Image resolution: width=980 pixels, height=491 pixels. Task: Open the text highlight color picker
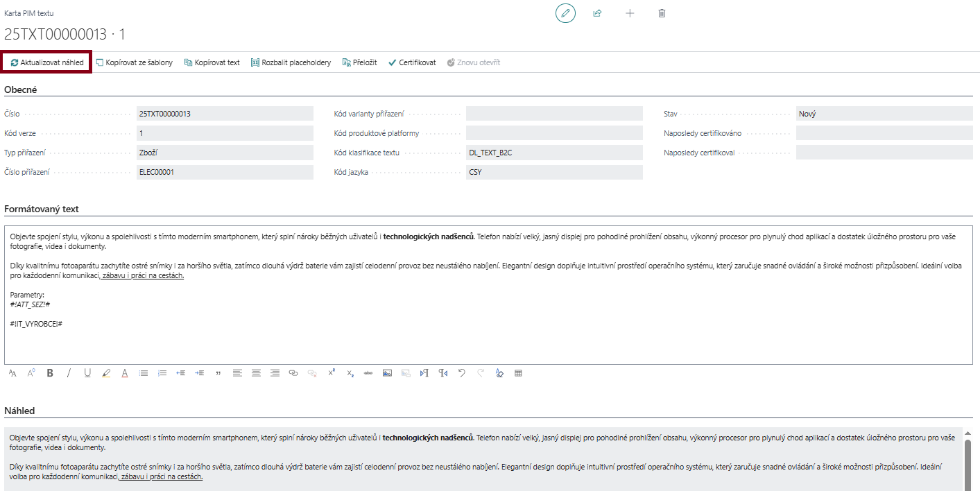click(x=106, y=373)
